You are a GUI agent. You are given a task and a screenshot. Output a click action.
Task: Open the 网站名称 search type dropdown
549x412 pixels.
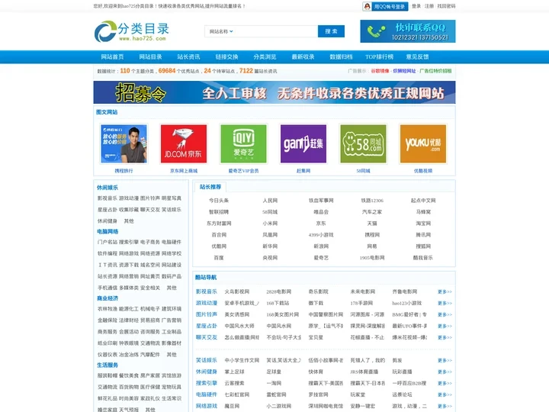(221, 31)
